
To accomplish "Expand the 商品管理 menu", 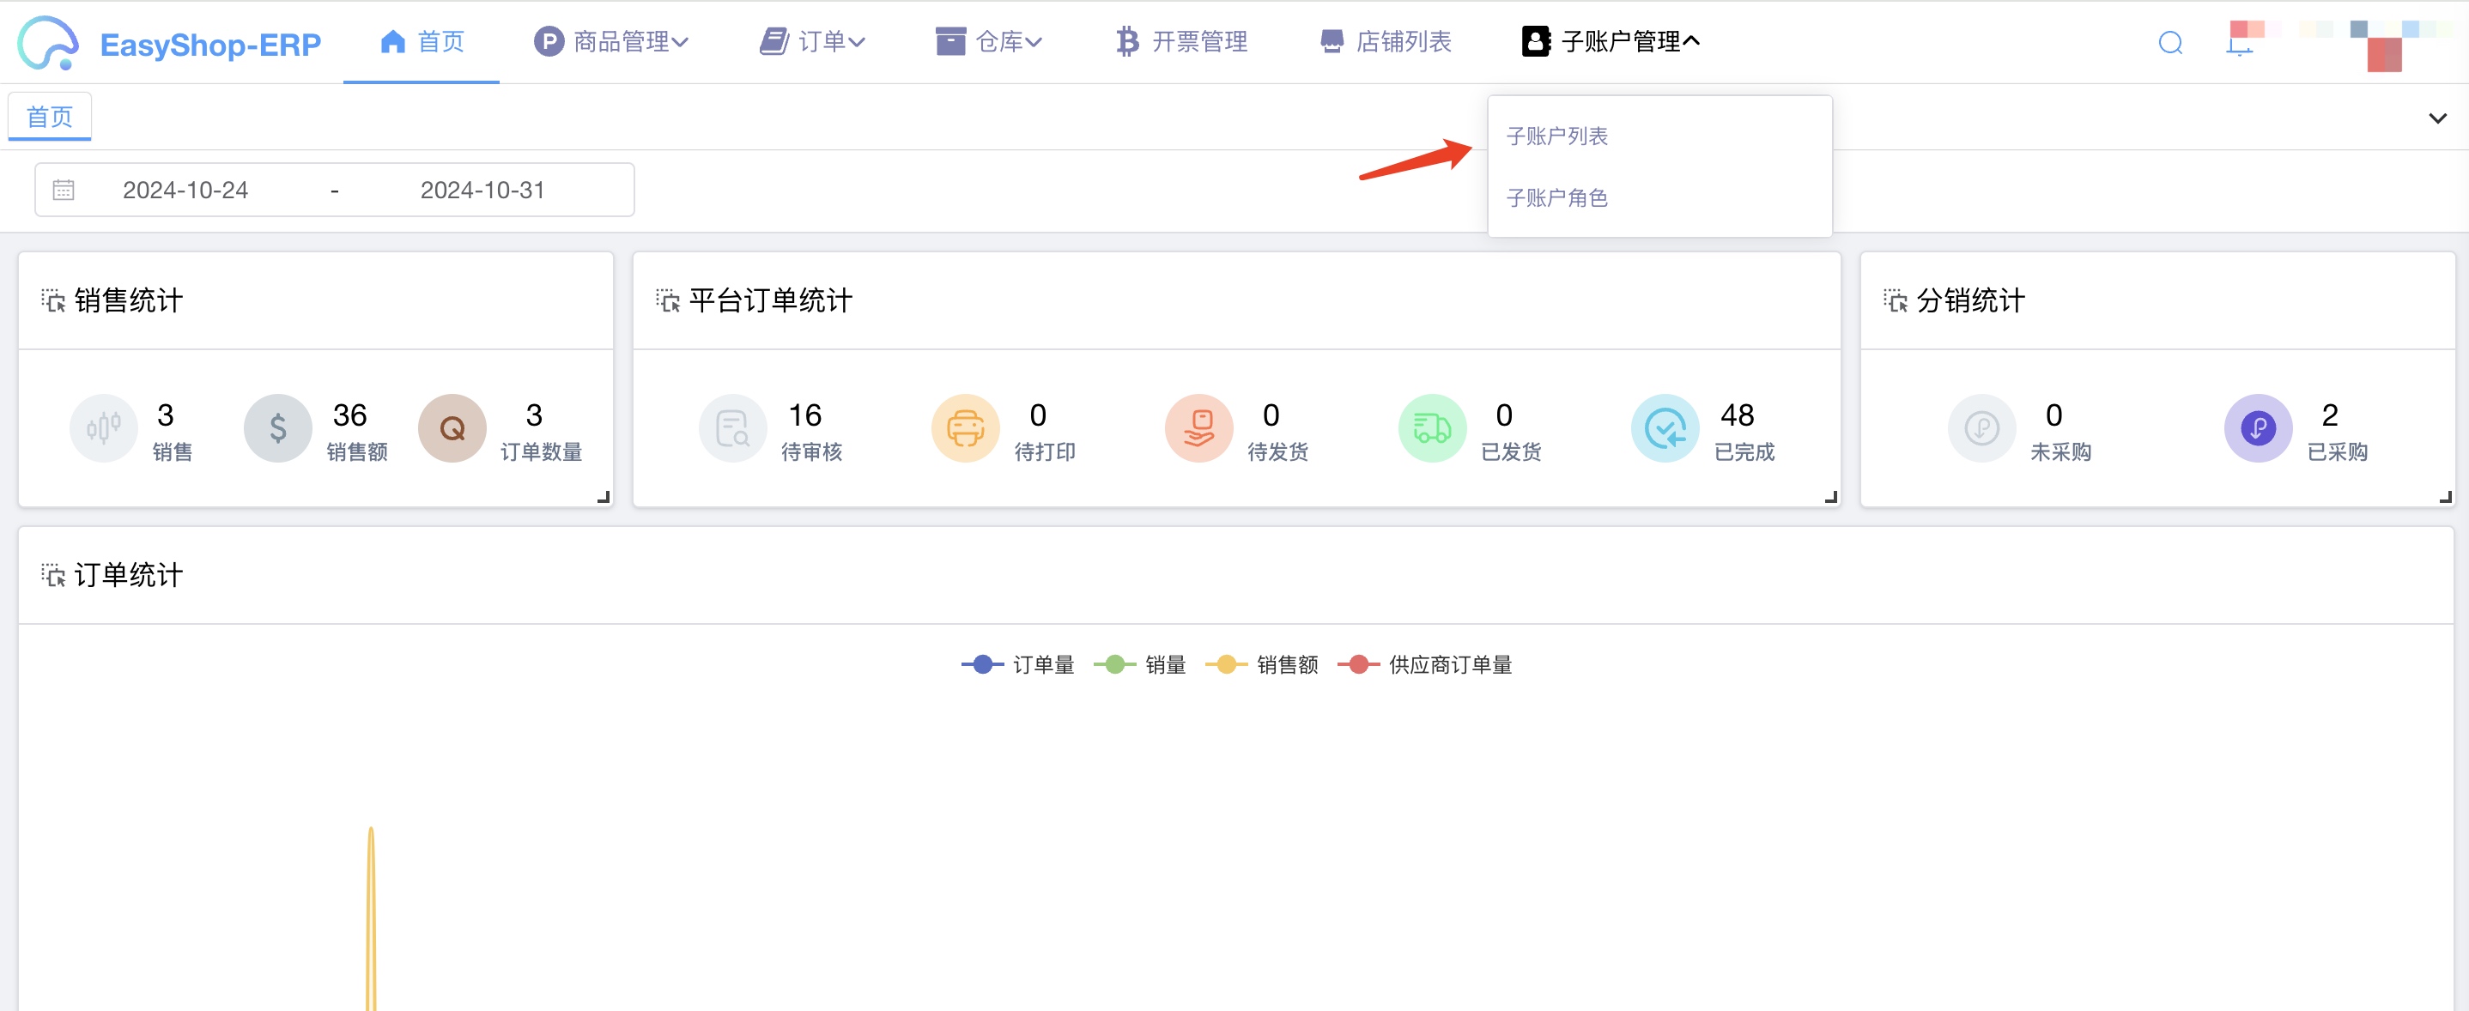I will (x=611, y=42).
